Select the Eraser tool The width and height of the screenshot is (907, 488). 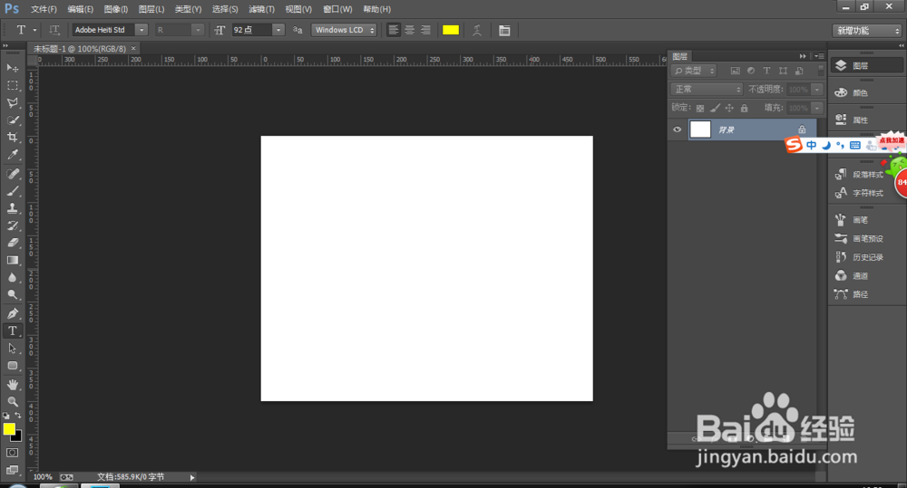pyautogui.click(x=12, y=244)
